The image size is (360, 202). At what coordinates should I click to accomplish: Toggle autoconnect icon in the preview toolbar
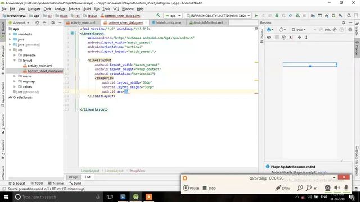pyautogui.click(x=283, y=37)
